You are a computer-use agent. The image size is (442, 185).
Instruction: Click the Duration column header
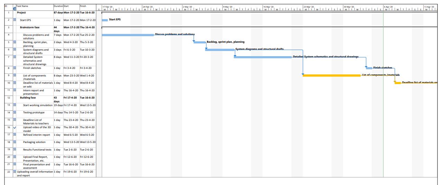pyautogui.click(x=58, y=6)
